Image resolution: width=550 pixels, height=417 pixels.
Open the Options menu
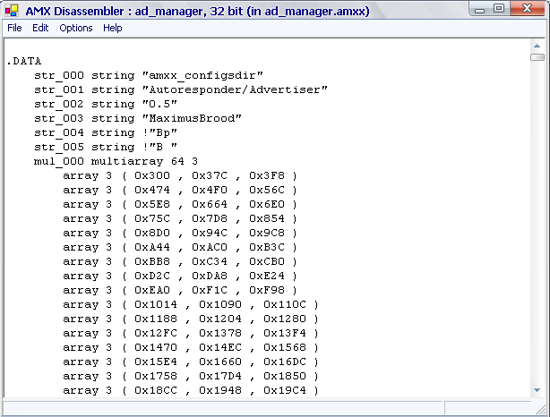click(76, 28)
